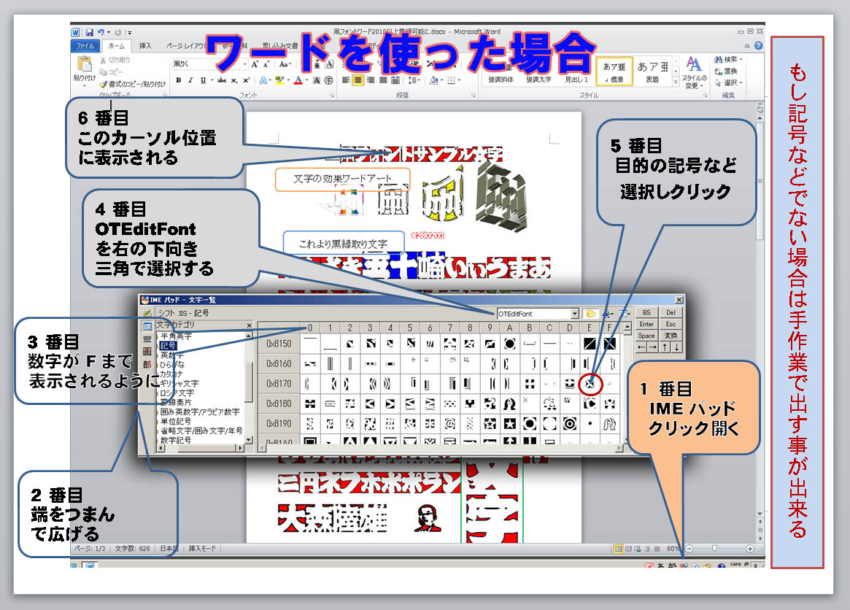Click the view mode icon beside IME Pad font tools
Viewport: 850px width, 610px height.
pyautogui.click(x=623, y=314)
